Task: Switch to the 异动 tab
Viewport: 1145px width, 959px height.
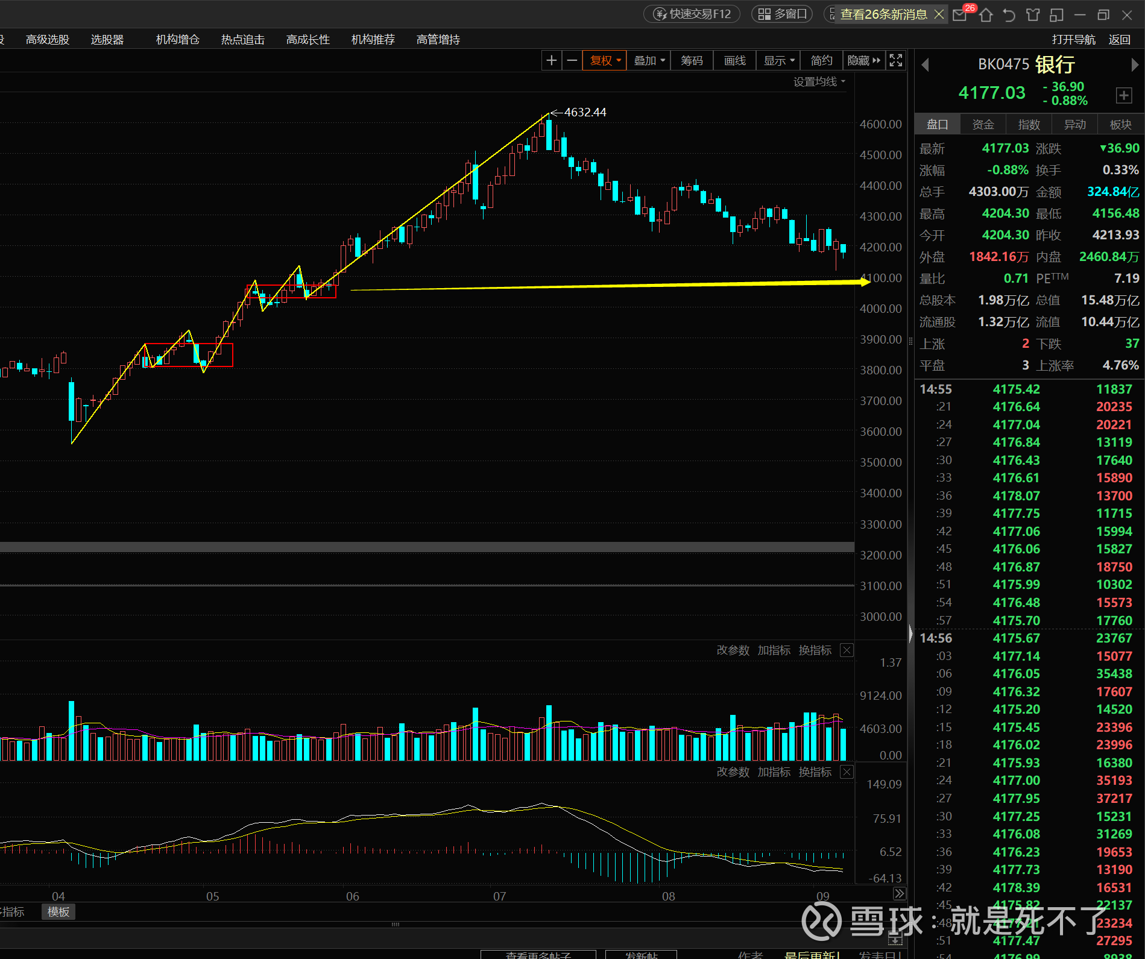Action: coord(1075,124)
